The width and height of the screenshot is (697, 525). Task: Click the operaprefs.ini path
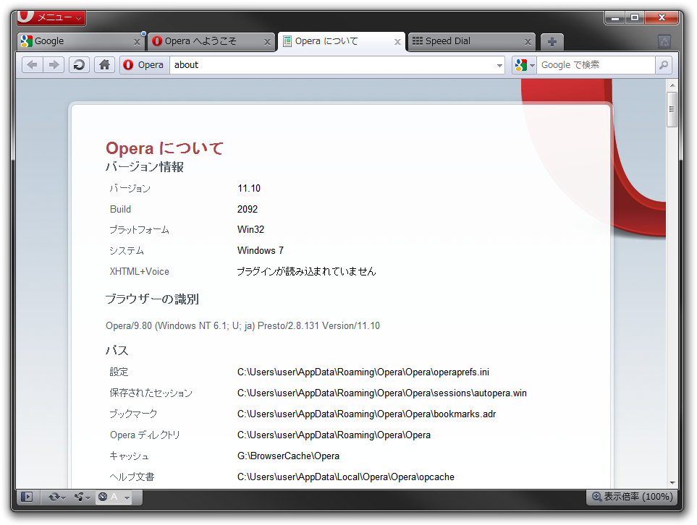363,372
